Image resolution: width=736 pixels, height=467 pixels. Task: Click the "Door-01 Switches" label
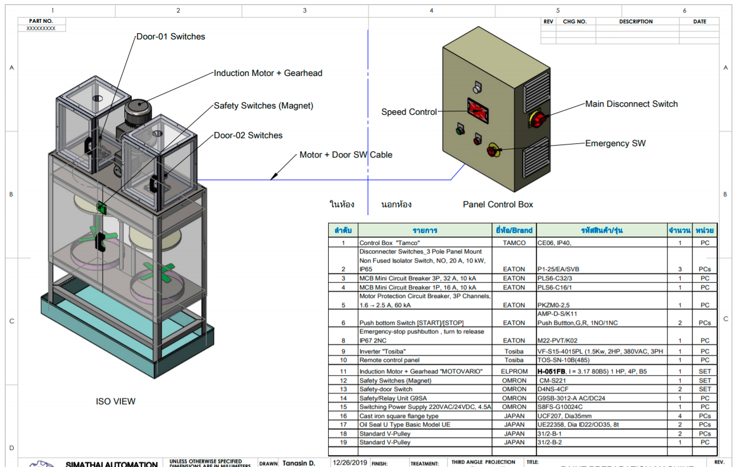pos(171,37)
